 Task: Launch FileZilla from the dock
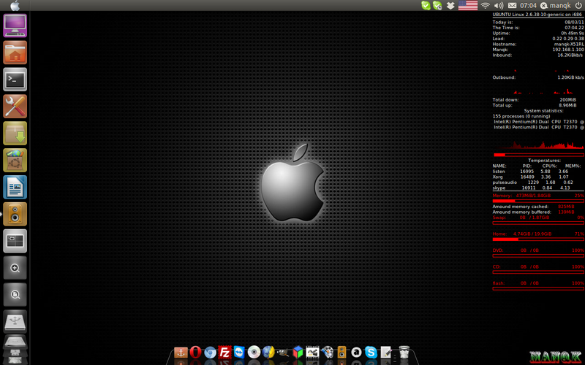(224, 352)
